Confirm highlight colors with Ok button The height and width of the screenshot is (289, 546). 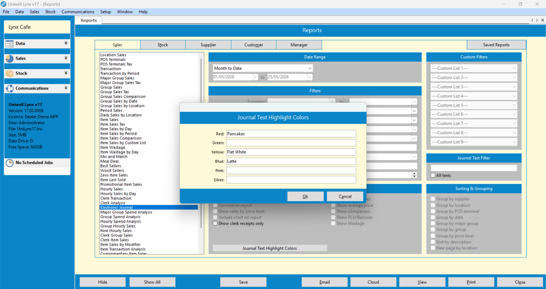point(305,197)
